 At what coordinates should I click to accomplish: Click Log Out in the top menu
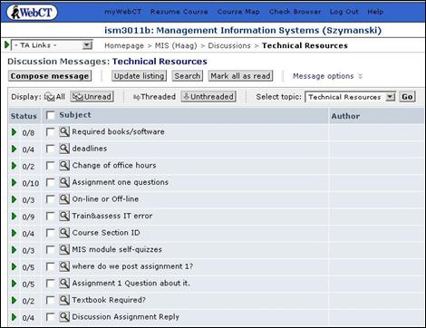point(344,12)
